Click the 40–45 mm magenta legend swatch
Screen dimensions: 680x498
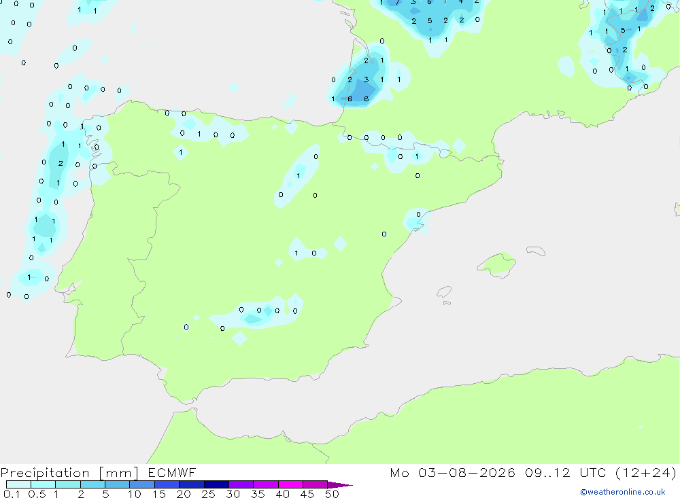coord(290,484)
